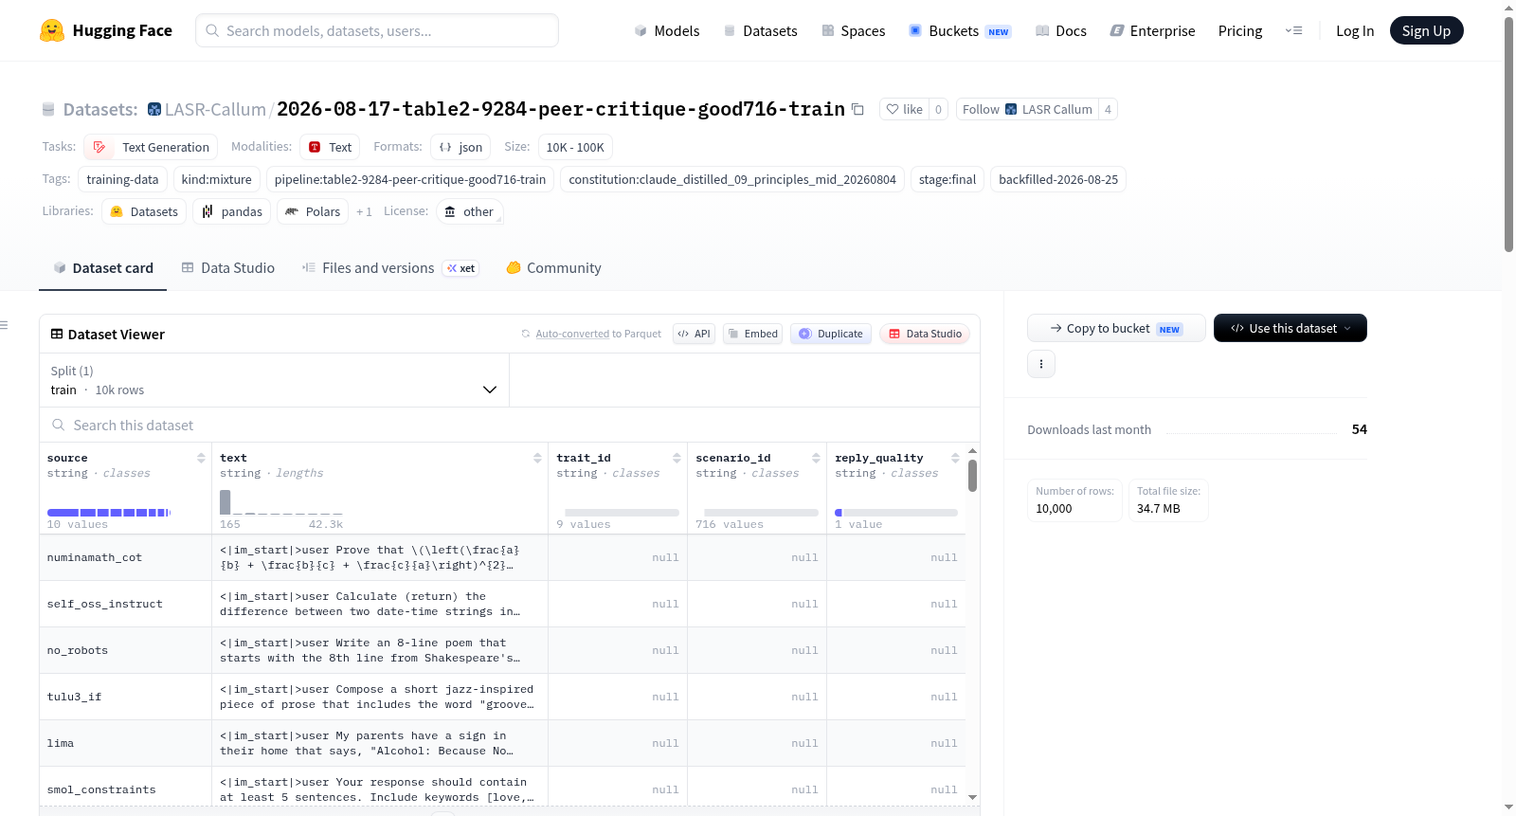The image size is (1516, 816).
Task: Open the three-dot more options button
Action: (1041, 364)
